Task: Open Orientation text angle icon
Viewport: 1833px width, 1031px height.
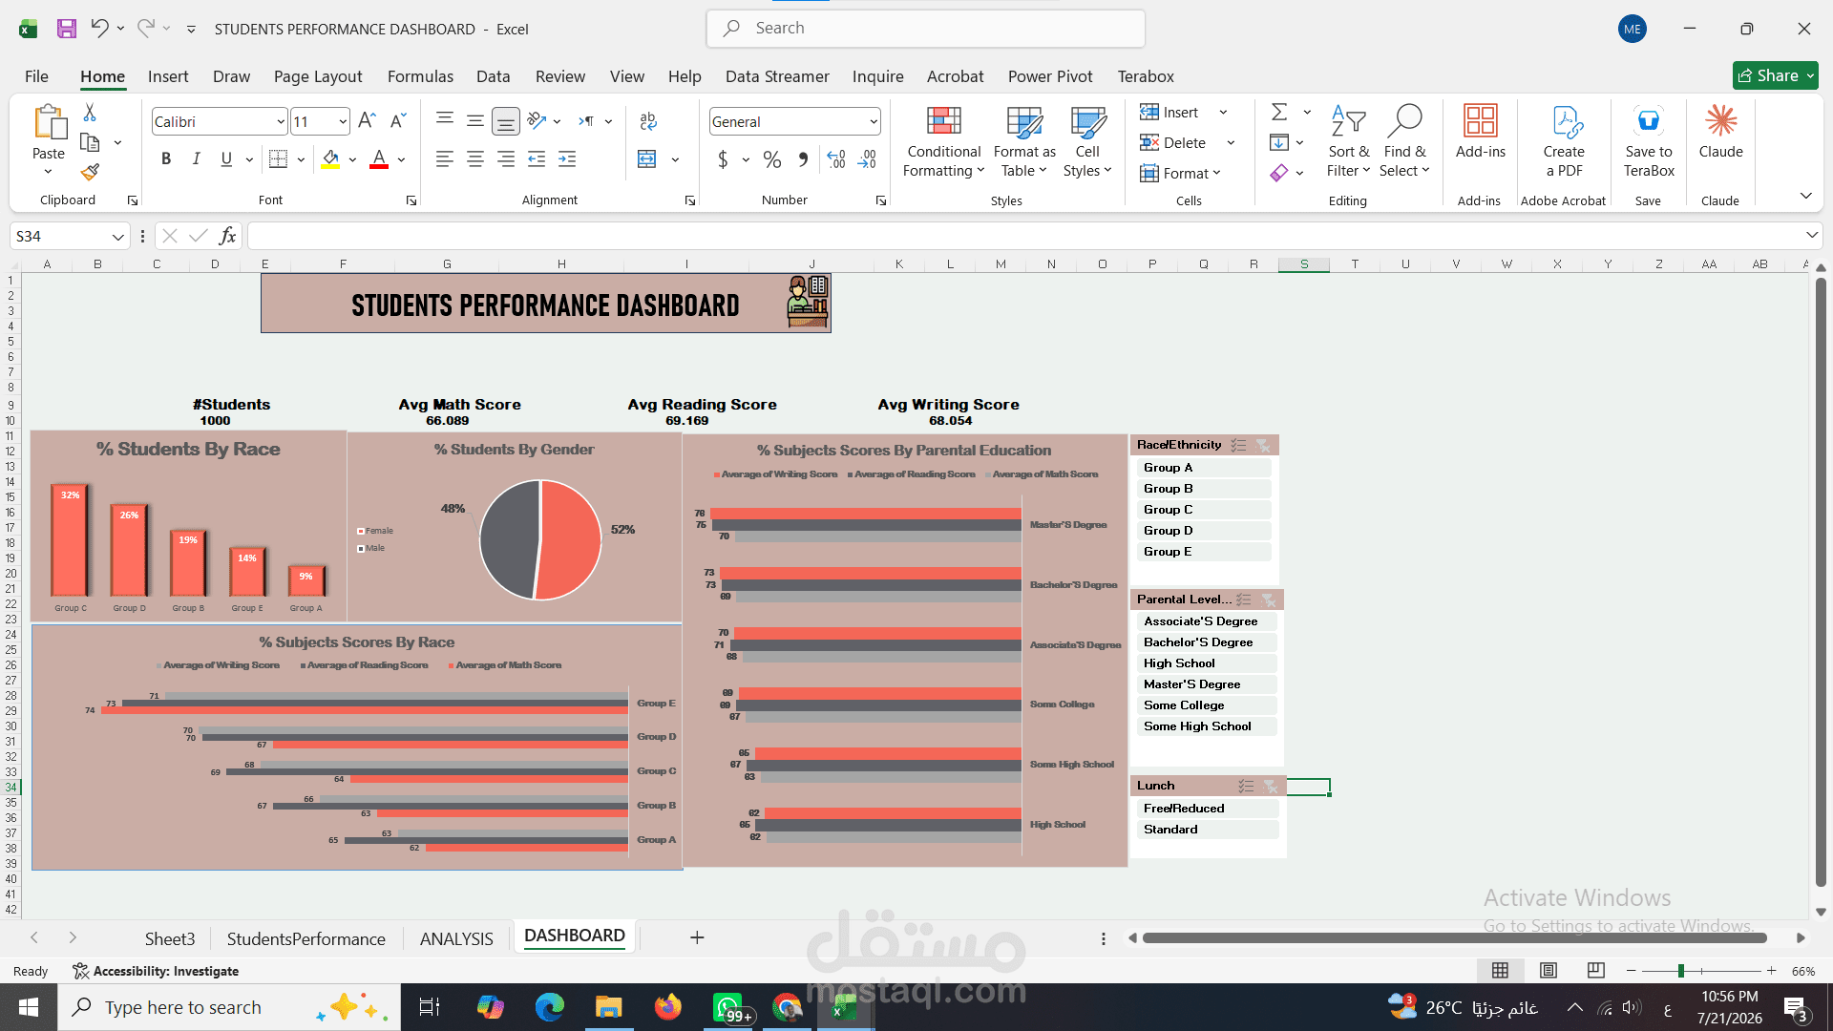Action: click(x=537, y=121)
